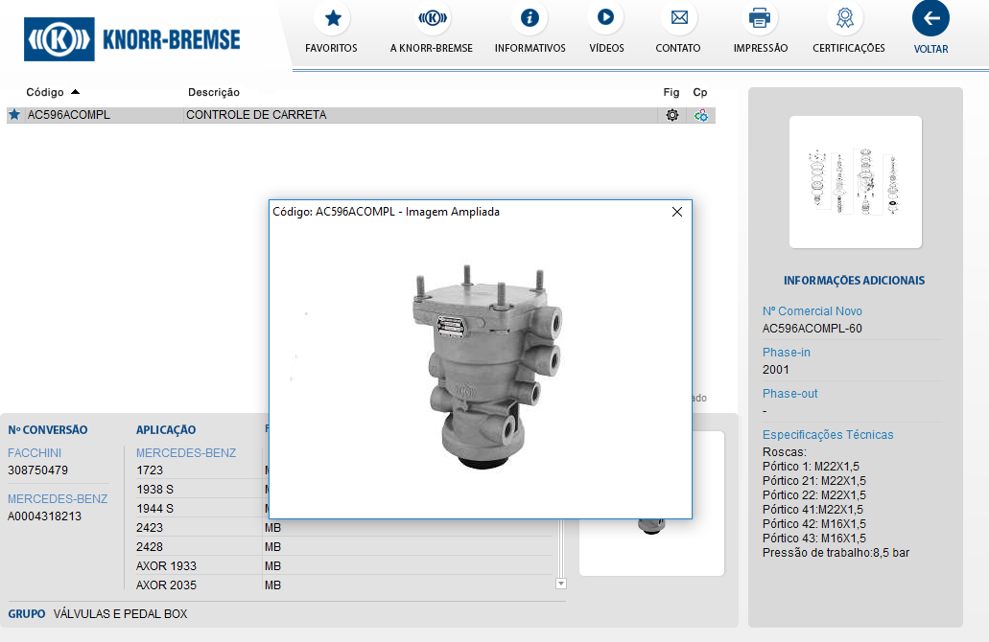Open the Vídeos play icon

click(x=605, y=18)
